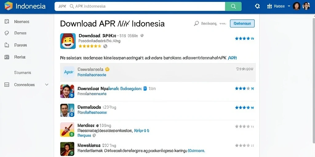Open the Neenaas sidebar item

[22, 22]
